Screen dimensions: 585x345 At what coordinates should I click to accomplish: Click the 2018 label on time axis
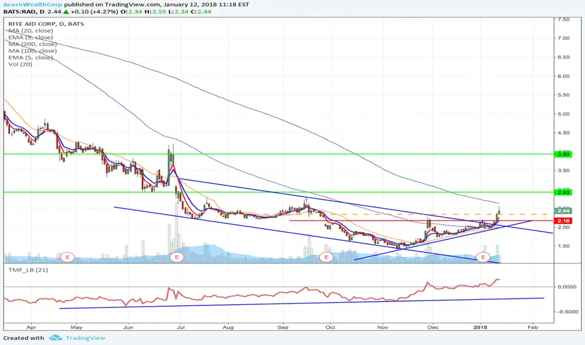point(481,327)
